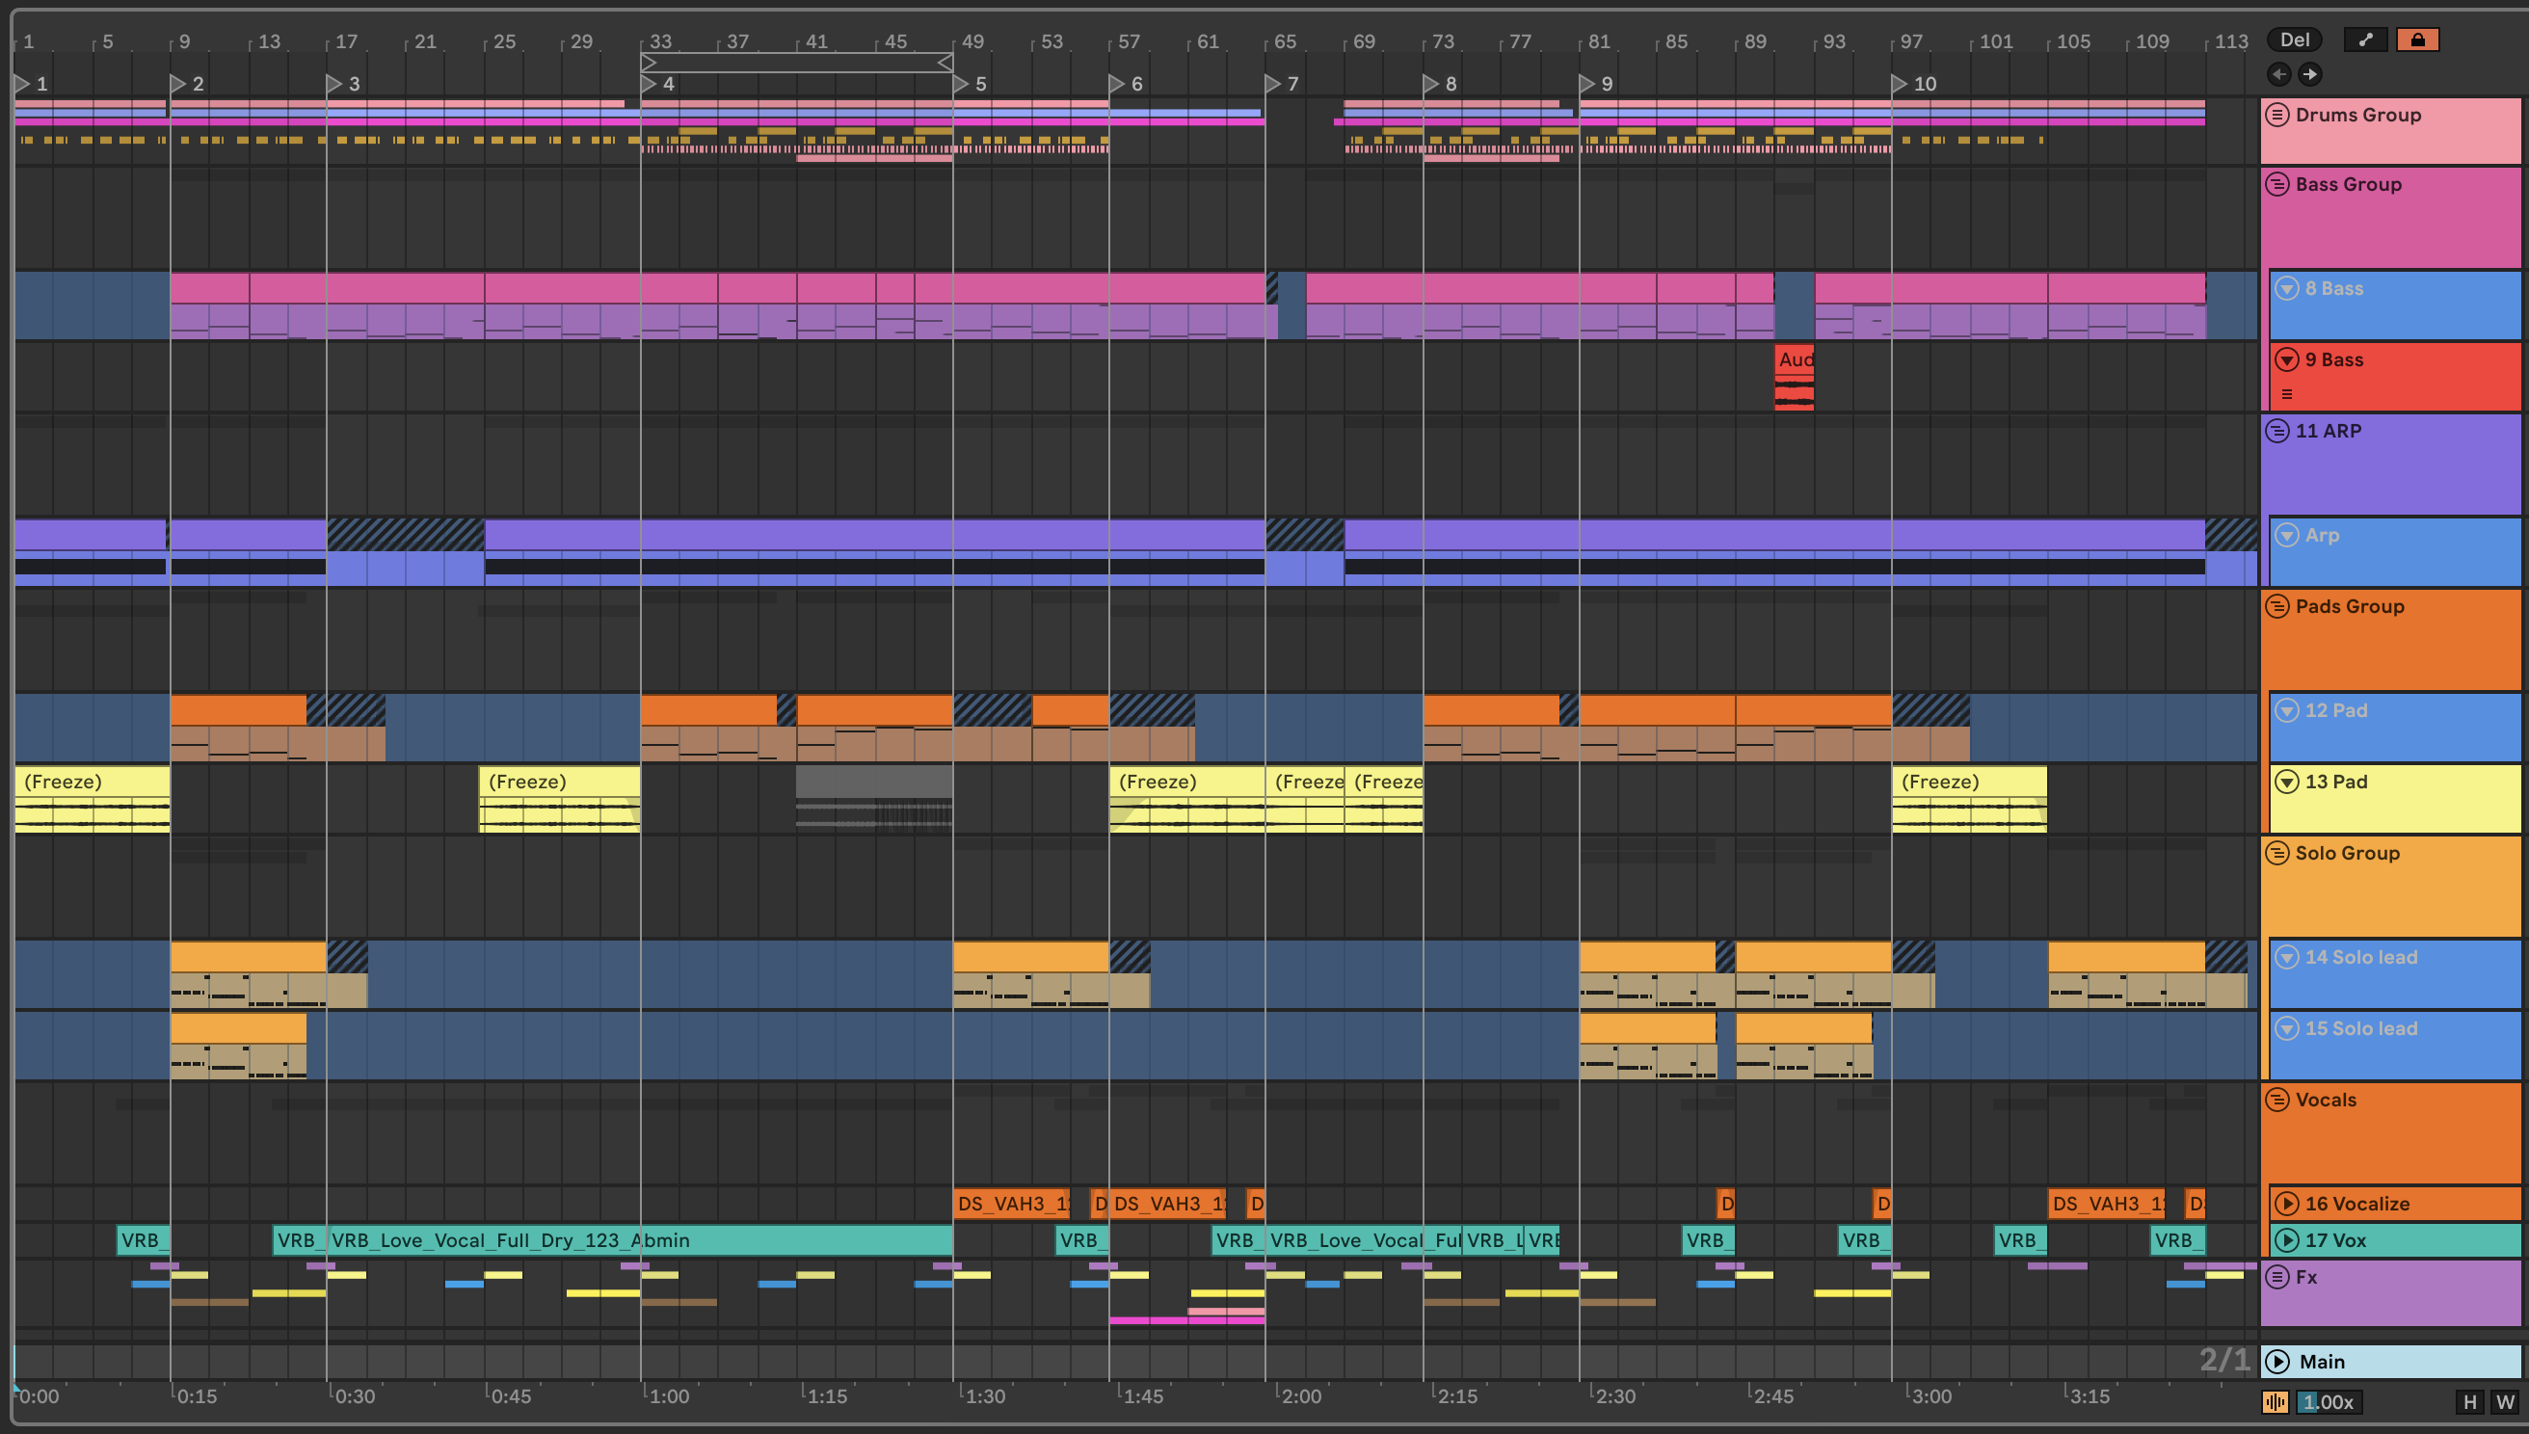Toggle the orange lock envelopes button
2529x1434 pixels.
click(x=2417, y=40)
